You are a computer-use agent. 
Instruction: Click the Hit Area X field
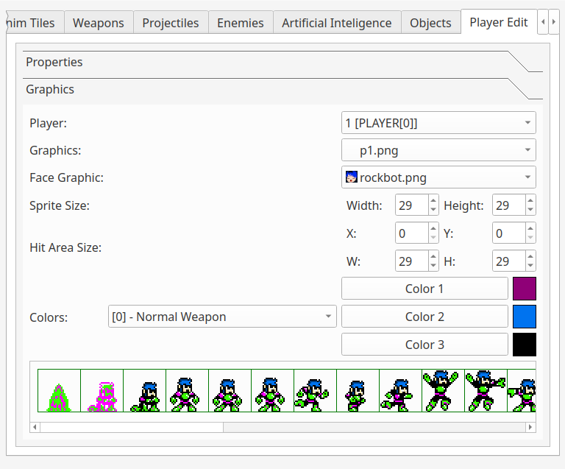412,233
